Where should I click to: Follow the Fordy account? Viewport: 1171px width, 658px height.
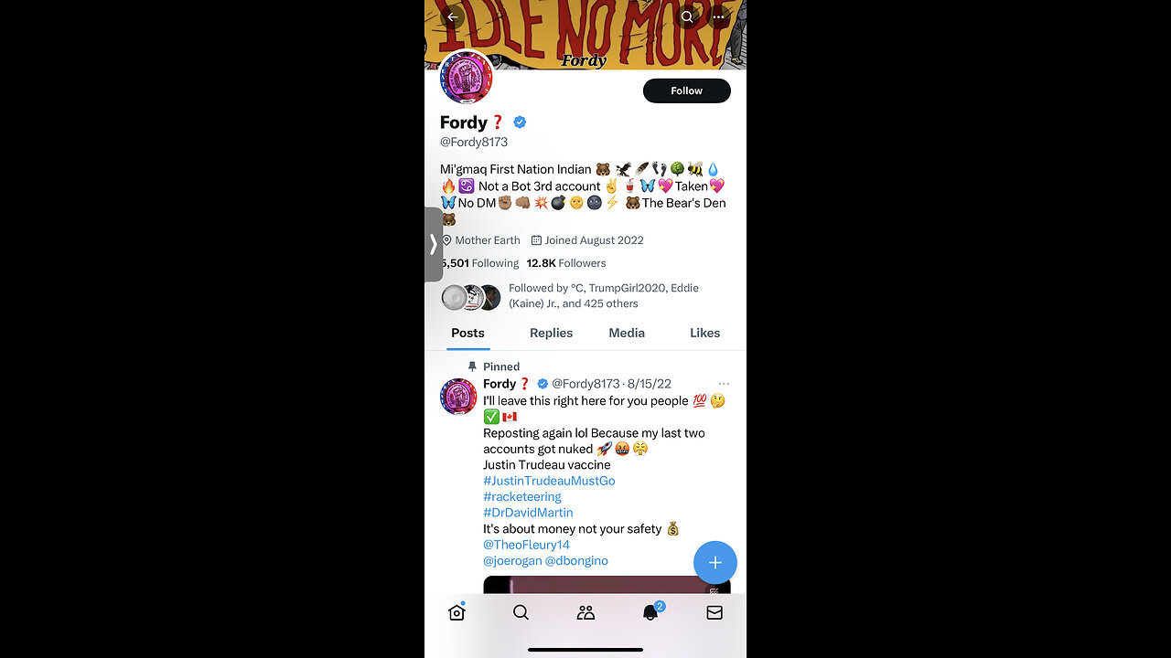687,90
